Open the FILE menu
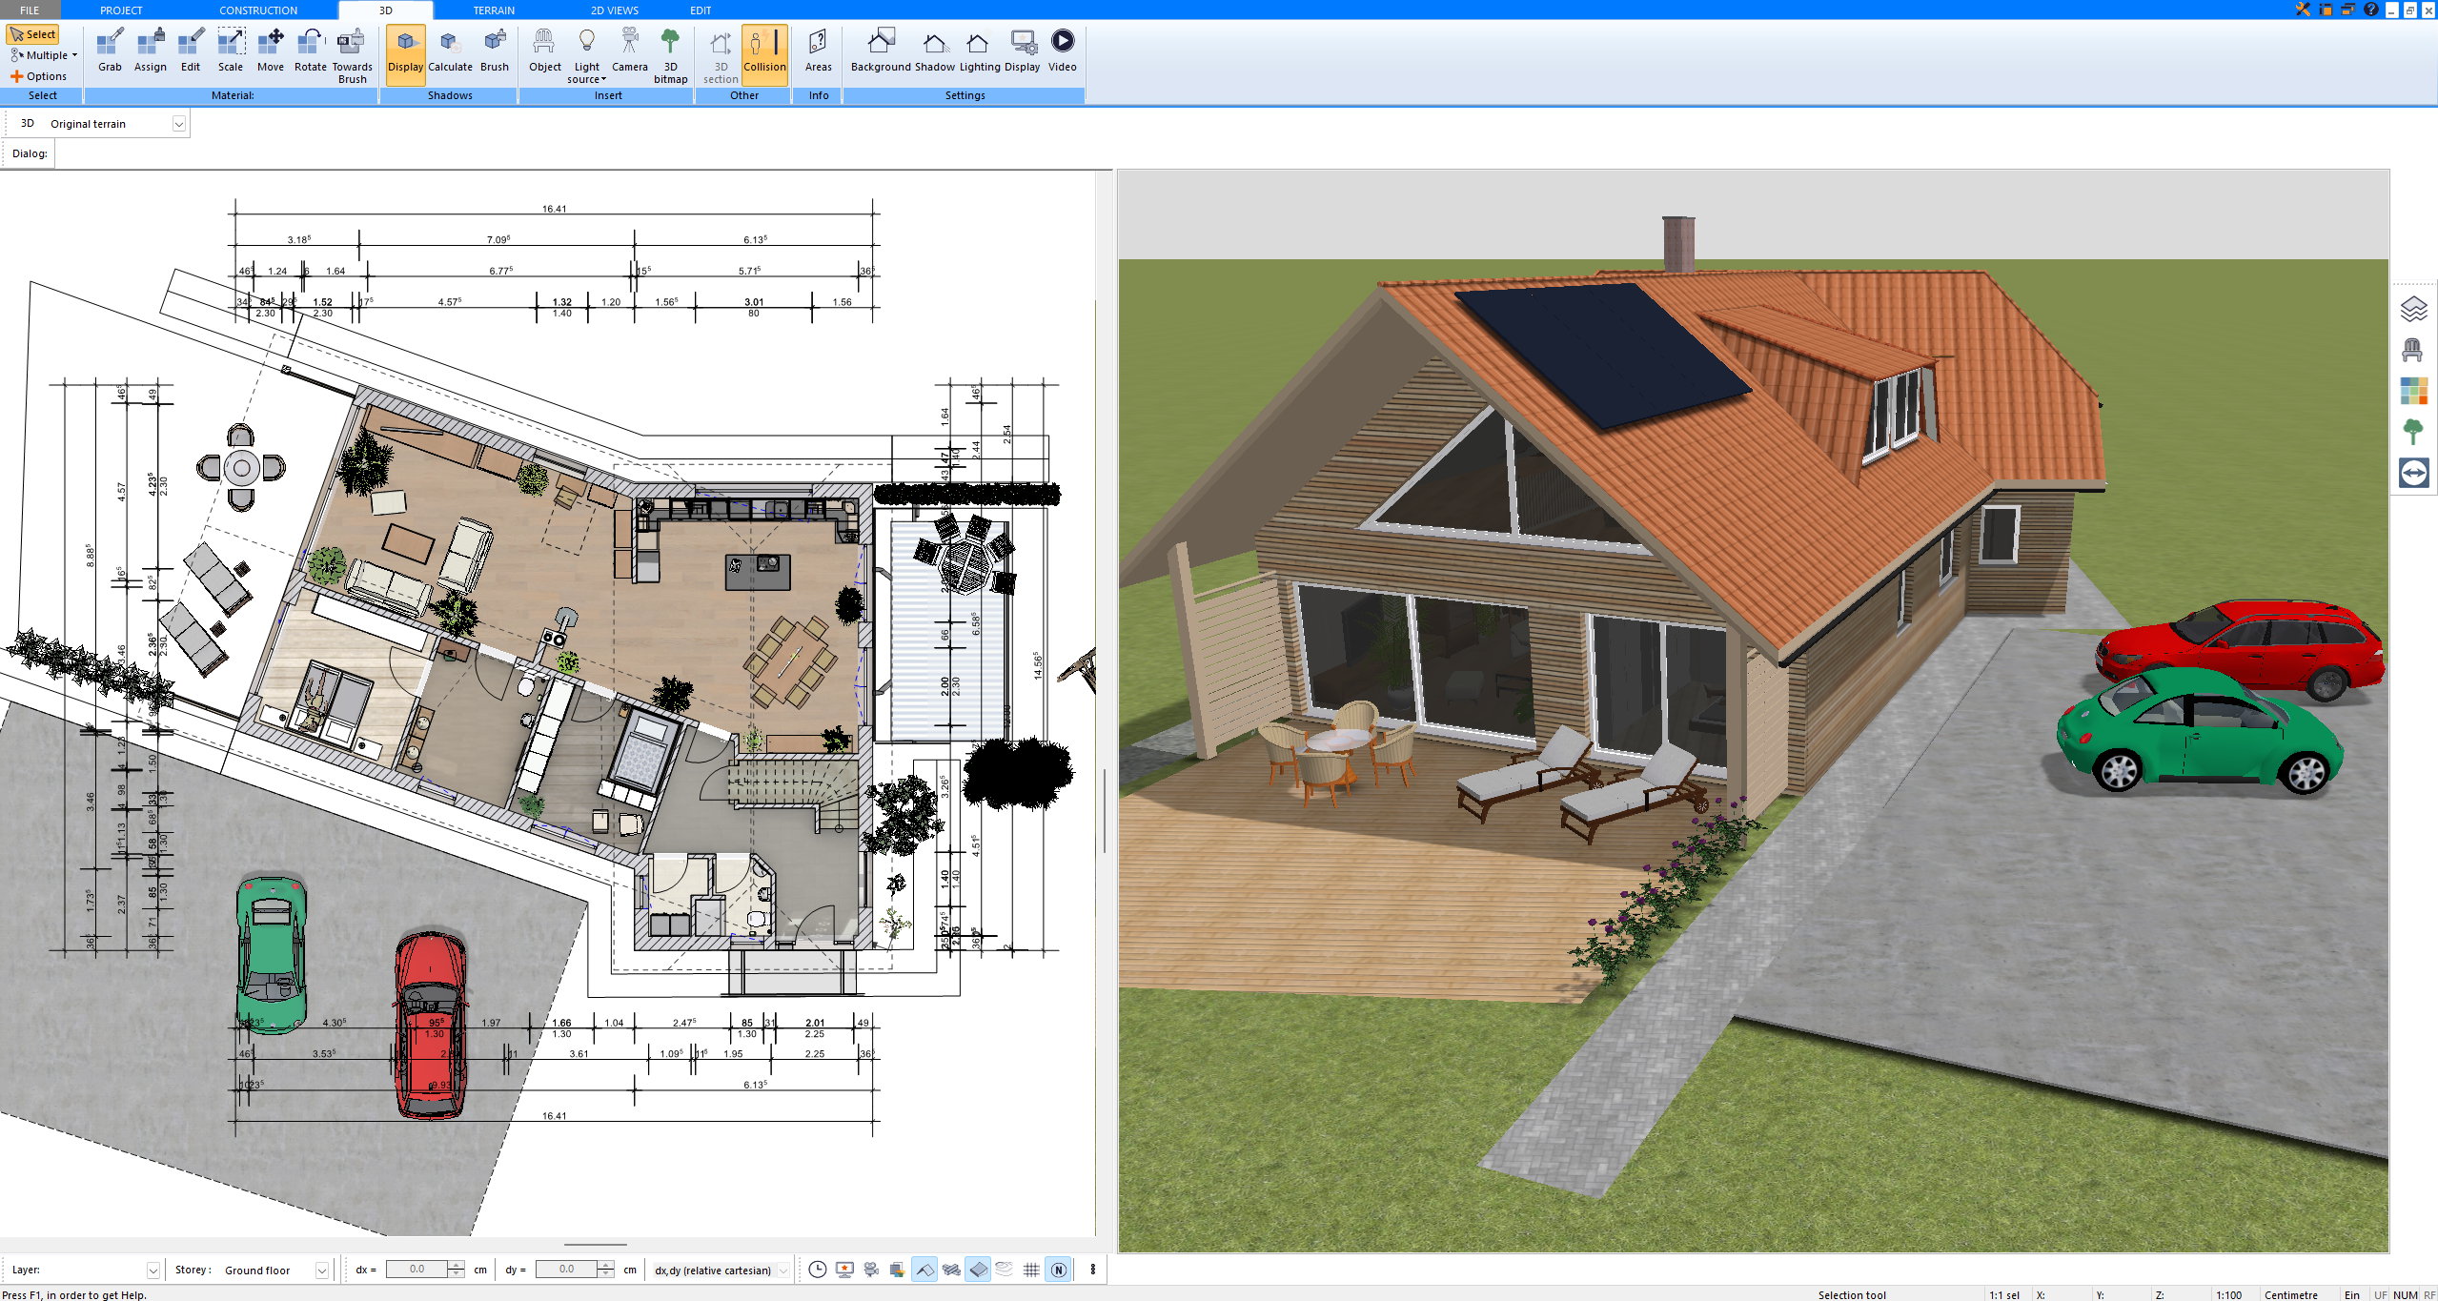The height and width of the screenshot is (1301, 2438). 30,10
